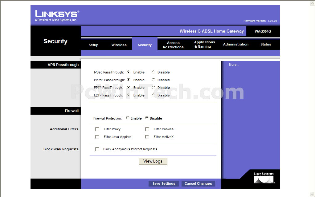
Task: Click the Firewall section header
Action: tap(72, 111)
